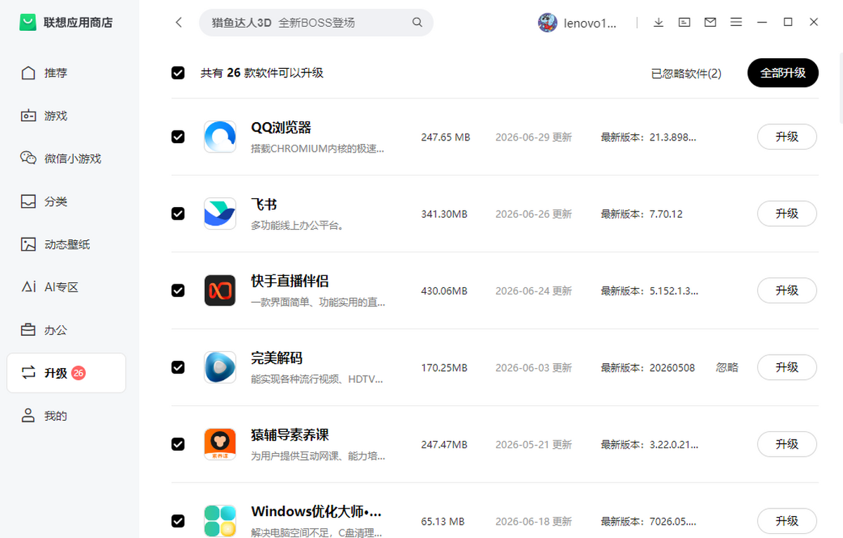Click the 多功能线上办公平台 description
843x538 pixels.
click(x=298, y=226)
